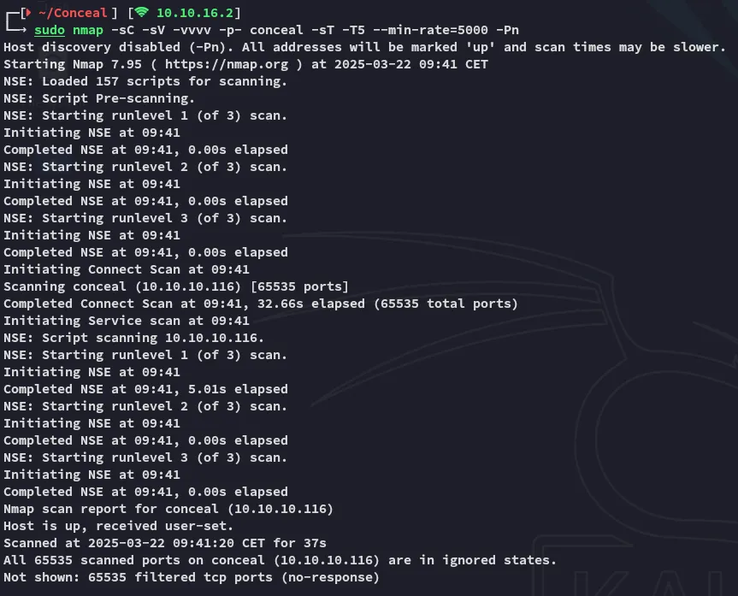Click the nmap command word
This screenshot has height=596, width=738.
(88, 30)
